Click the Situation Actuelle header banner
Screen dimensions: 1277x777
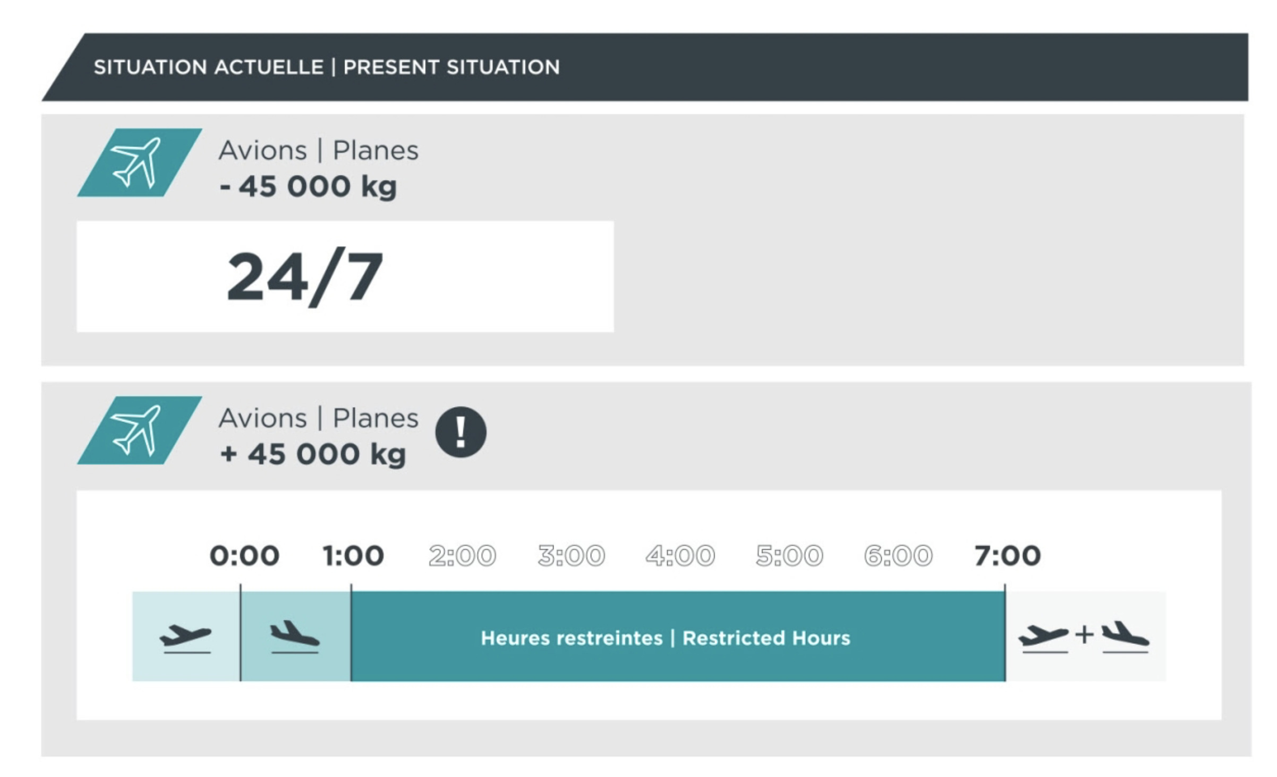pos(645,67)
